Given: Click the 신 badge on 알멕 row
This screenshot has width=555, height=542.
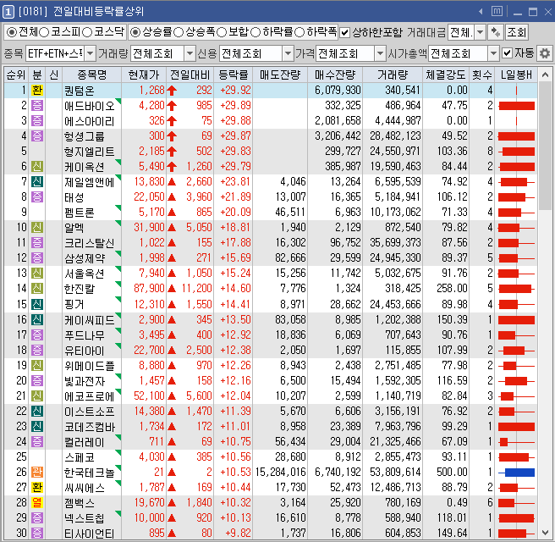Looking at the screenshot, I should click(37, 228).
